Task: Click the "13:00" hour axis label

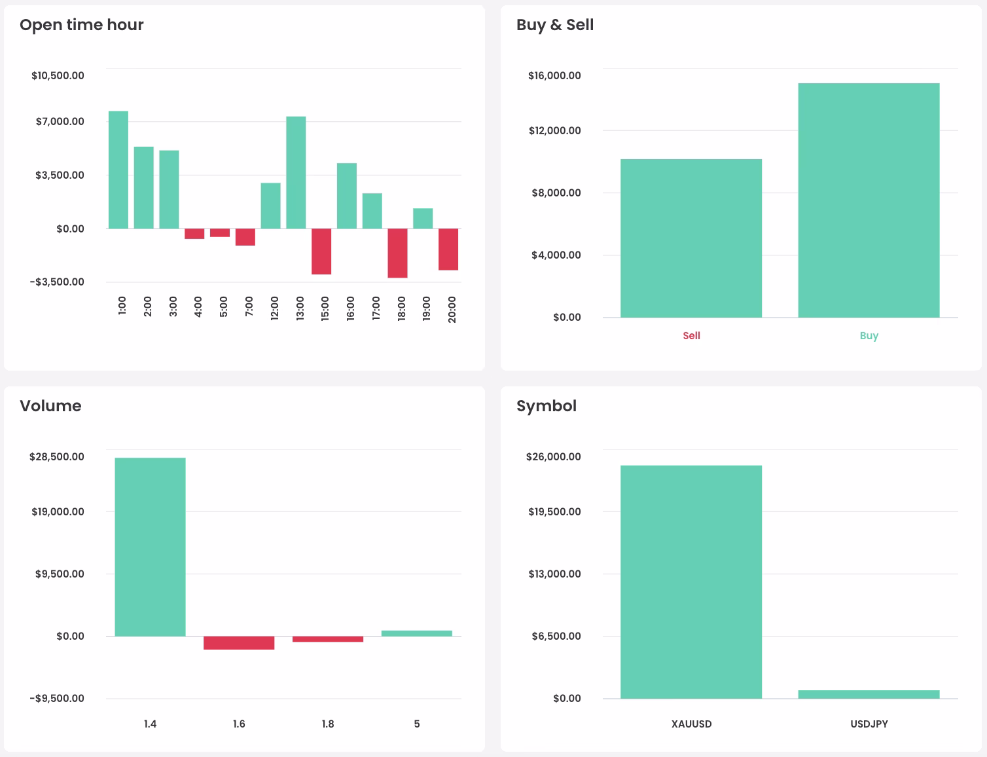Action: [300, 308]
